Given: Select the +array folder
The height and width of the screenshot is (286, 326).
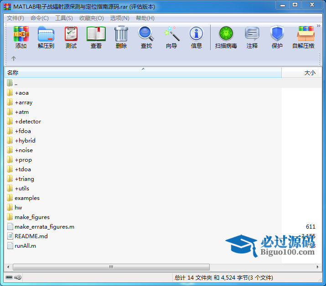Looking at the screenshot, I should [x=20, y=102].
